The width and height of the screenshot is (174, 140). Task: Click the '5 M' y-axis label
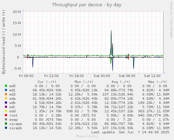(x=18, y=46)
